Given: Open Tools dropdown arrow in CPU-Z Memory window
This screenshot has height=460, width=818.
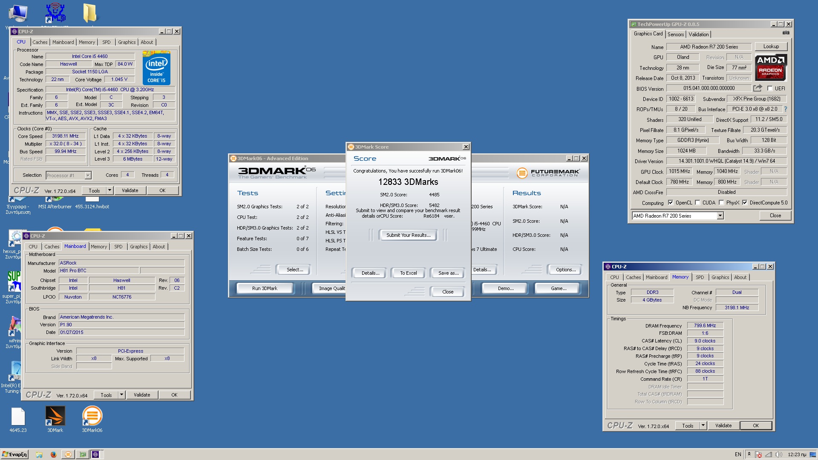Looking at the screenshot, I should 703,425.
